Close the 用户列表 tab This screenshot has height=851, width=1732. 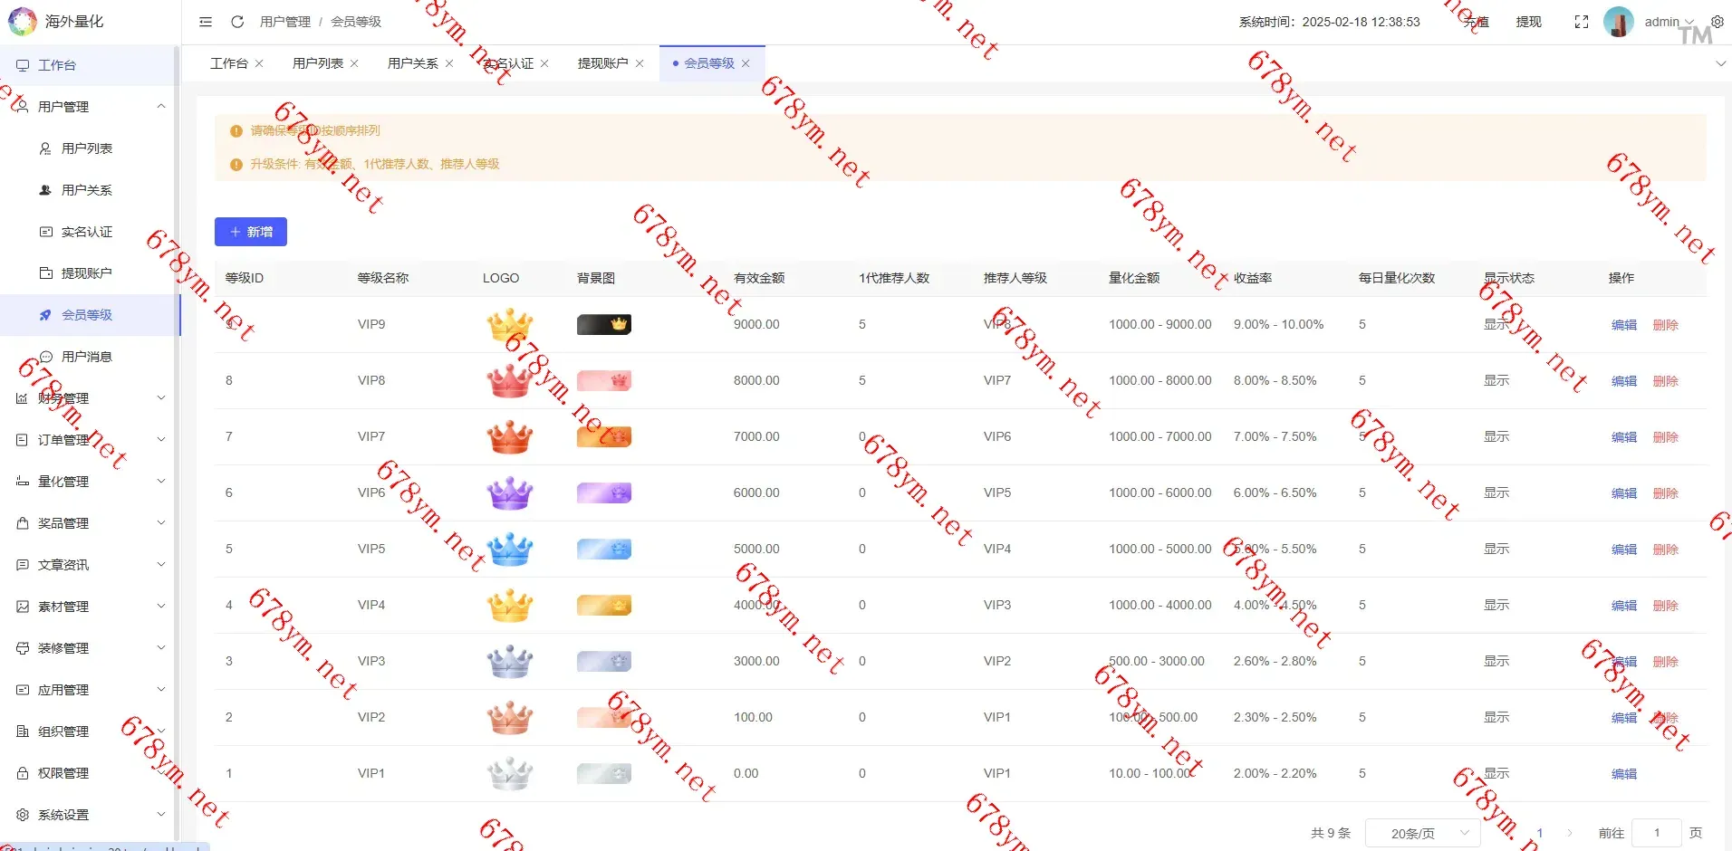(354, 63)
